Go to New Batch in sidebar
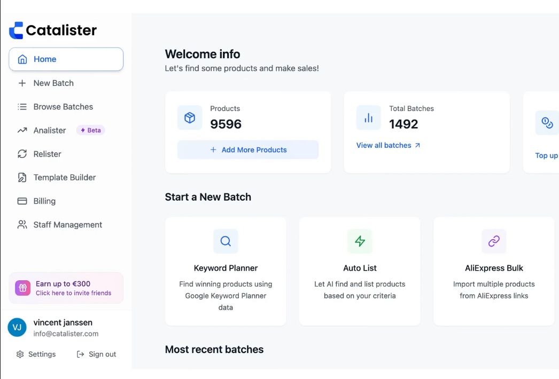Screen dimensions: 559x379 pyautogui.click(x=53, y=83)
